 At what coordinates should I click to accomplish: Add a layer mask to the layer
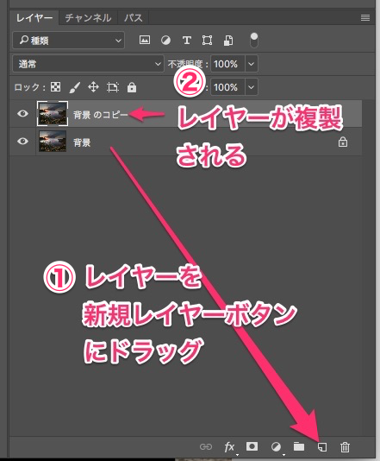click(252, 446)
